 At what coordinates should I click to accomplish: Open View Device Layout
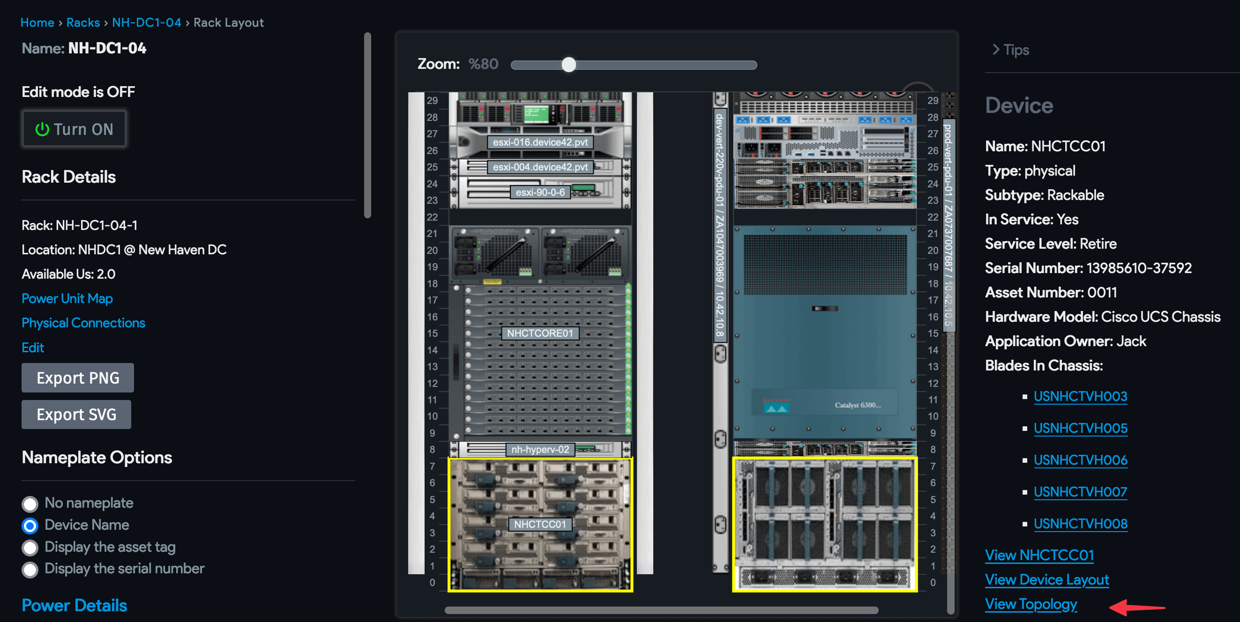click(1046, 580)
